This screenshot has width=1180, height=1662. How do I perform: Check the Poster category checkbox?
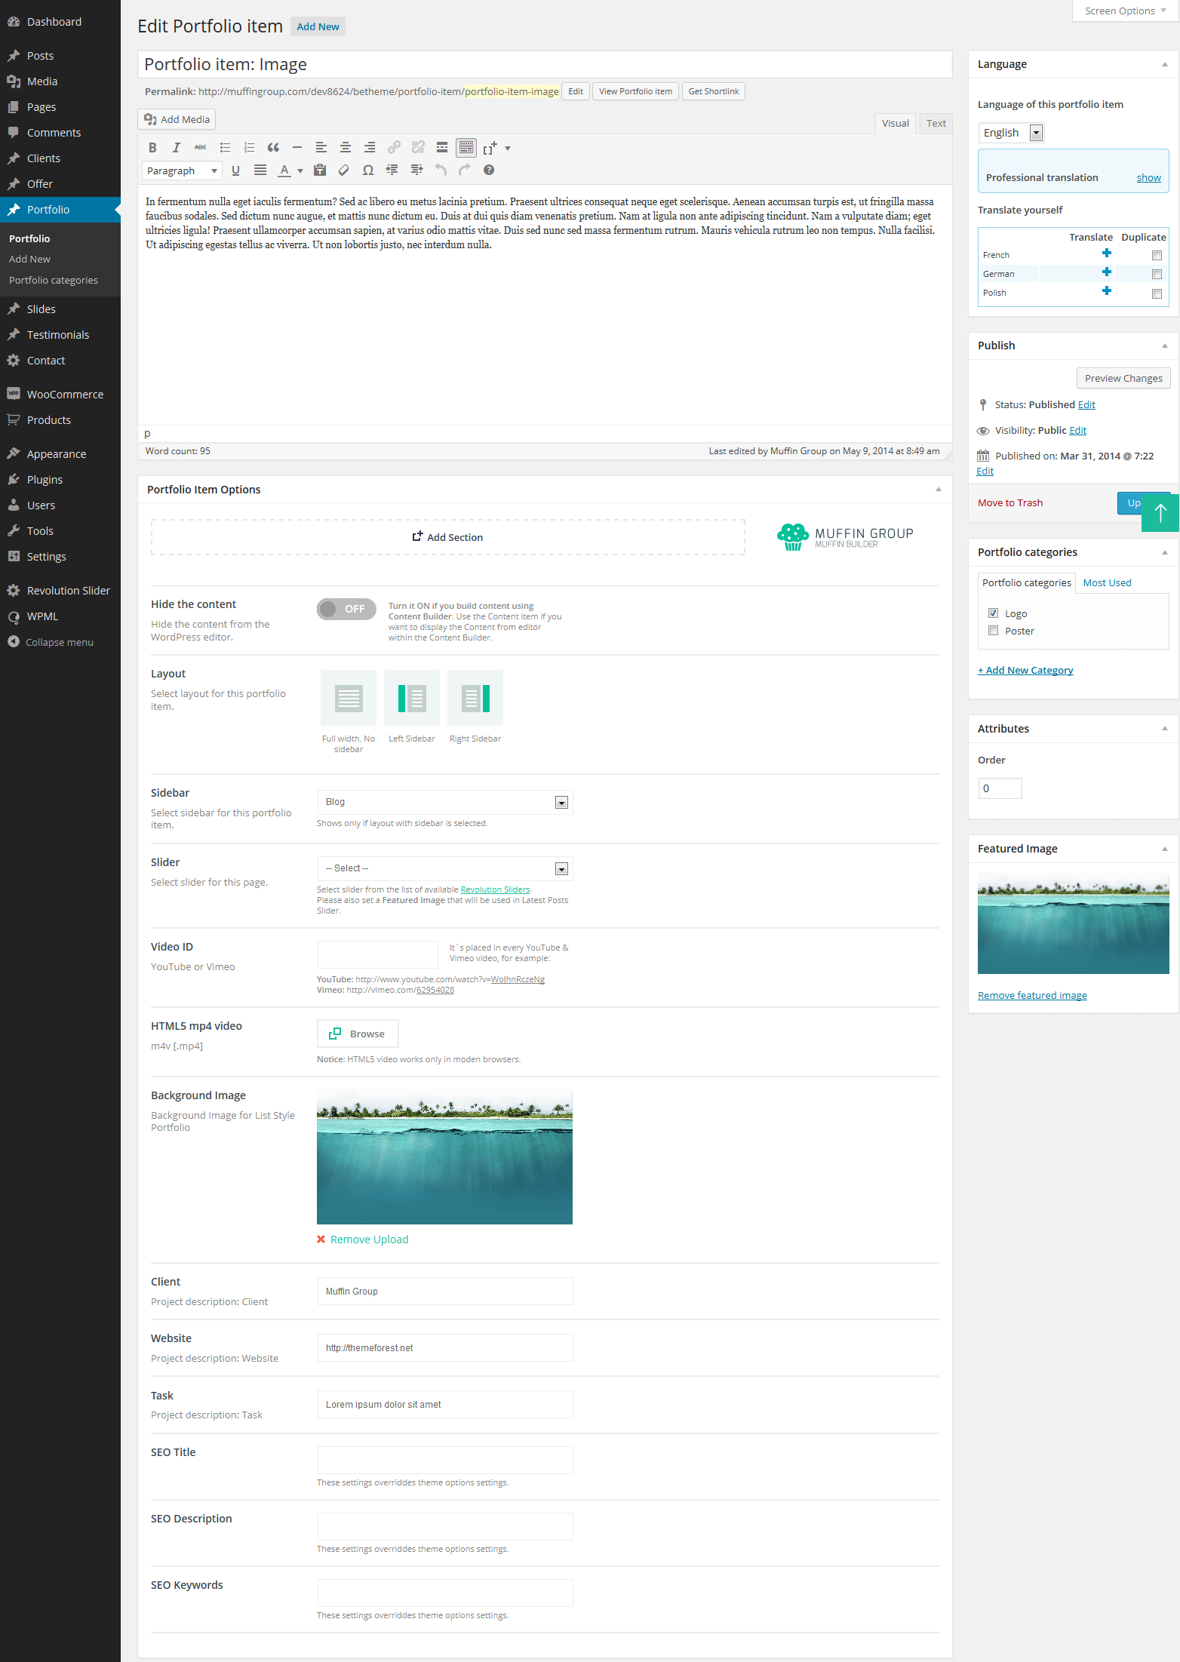pos(993,631)
